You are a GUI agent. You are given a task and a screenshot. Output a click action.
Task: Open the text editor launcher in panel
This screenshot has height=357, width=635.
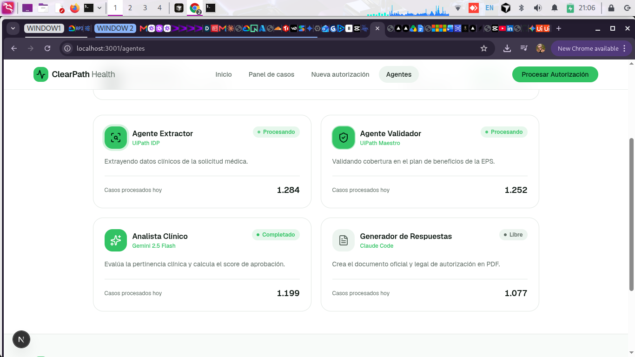point(59,8)
